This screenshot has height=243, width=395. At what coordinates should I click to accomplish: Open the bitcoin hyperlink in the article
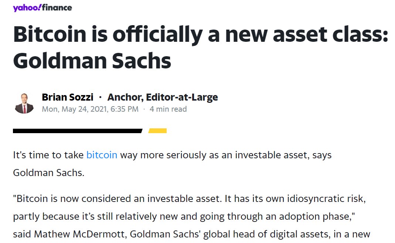(x=102, y=155)
